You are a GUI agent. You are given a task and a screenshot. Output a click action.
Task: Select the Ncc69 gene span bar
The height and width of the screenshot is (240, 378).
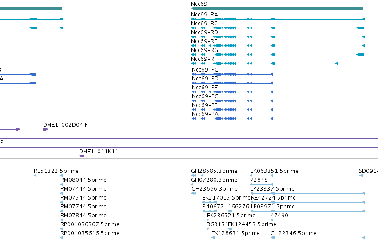pyautogui.click(x=277, y=8)
